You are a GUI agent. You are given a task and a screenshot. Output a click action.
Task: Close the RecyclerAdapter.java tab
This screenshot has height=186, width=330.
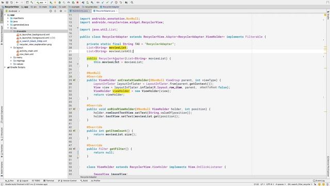point(117,11)
